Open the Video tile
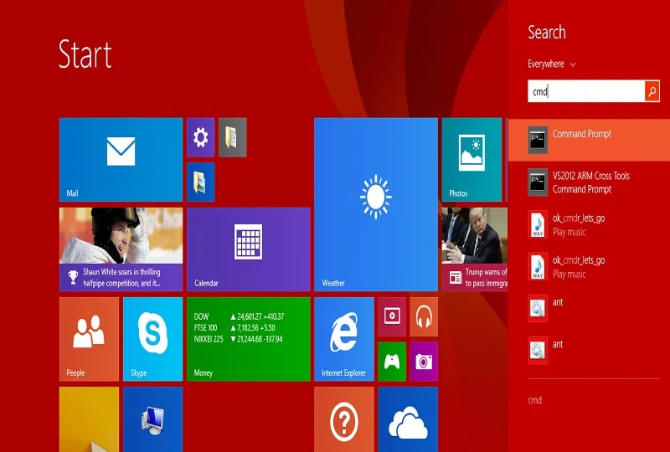Viewport: 670px width, 452px height. (x=392, y=316)
